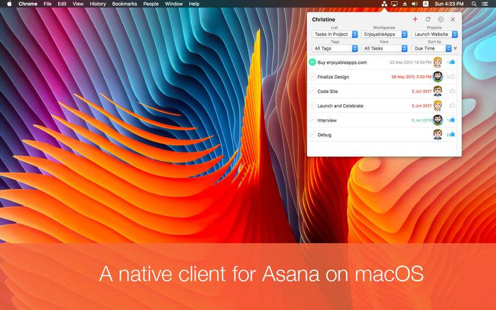Open the File menu

pos(48,4)
